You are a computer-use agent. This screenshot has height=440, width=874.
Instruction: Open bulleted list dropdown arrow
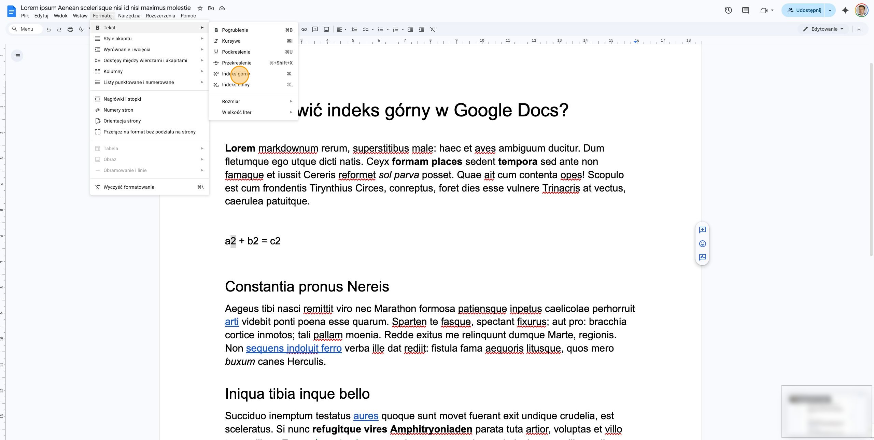pyautogui.click(x=388, y=29)
